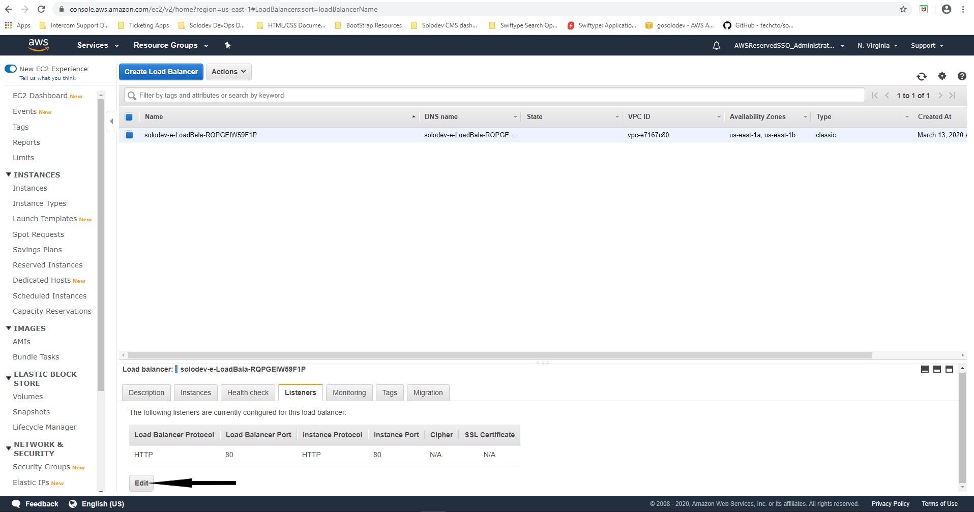Open the Actions dropdown
This screenshot has width=974, height=512.
click(228, 72)
